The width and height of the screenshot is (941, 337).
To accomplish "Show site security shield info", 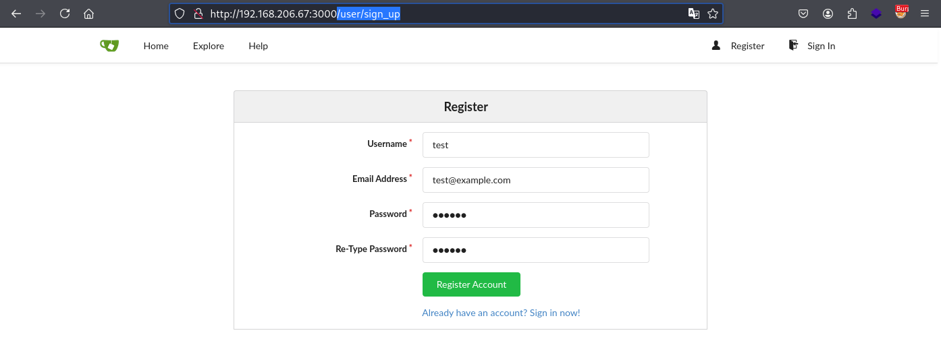I will point(180,13).
